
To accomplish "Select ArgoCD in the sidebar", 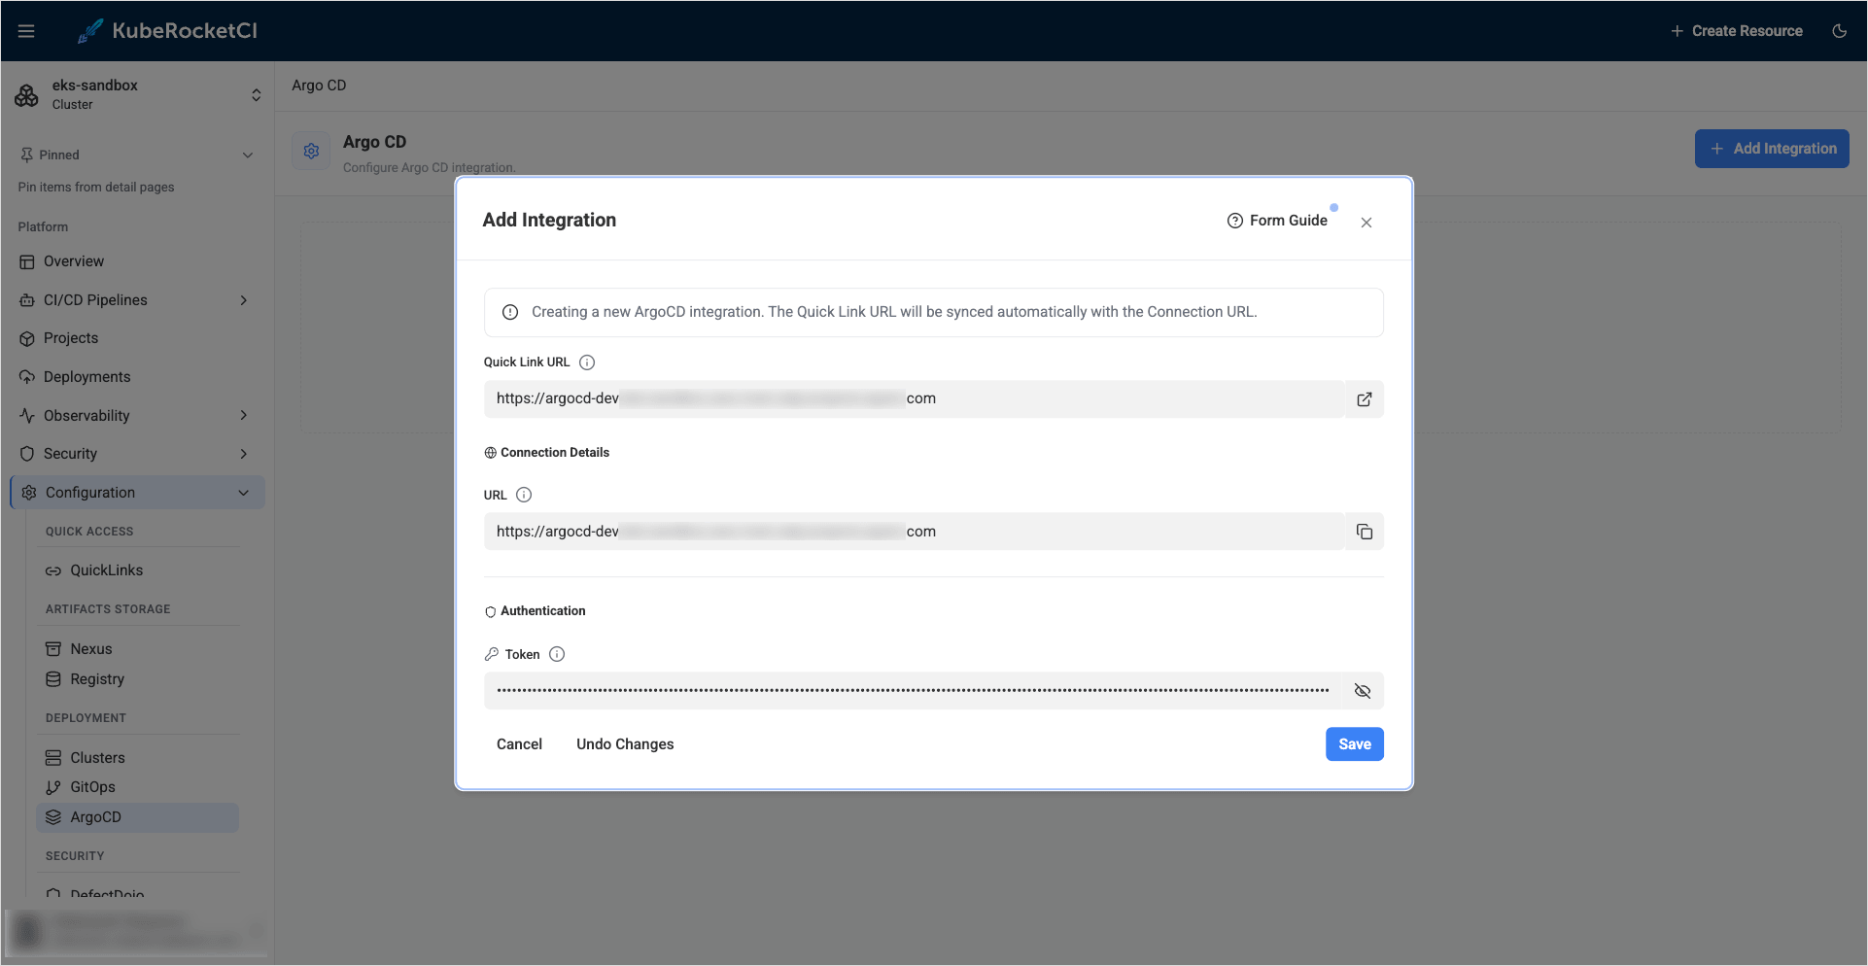I will 137,817.
